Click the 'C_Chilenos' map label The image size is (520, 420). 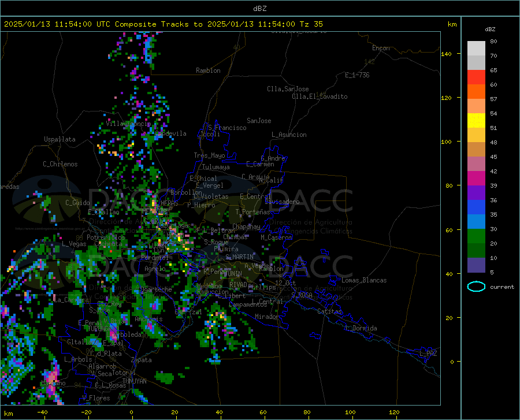pos(60,164)
